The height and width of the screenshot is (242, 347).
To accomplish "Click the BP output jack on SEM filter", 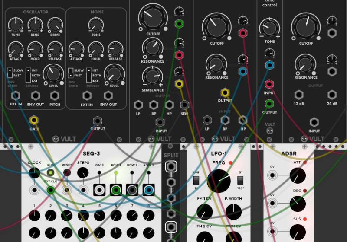I will tap(153, 105).
